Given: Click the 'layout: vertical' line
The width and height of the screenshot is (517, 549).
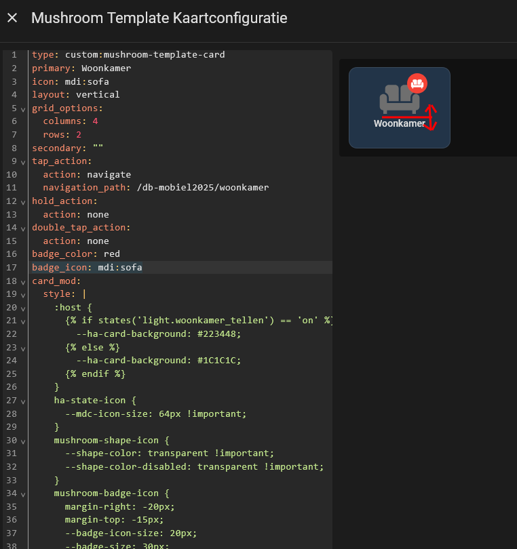Looking at the screenshot, I should pyautogui.click(x=76, y=94).
